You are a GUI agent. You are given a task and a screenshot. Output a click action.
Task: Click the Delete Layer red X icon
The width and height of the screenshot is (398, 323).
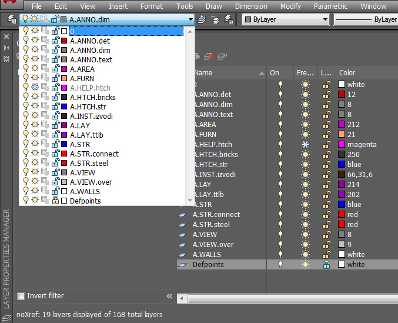pyautogui.click(x=209, y=56)
